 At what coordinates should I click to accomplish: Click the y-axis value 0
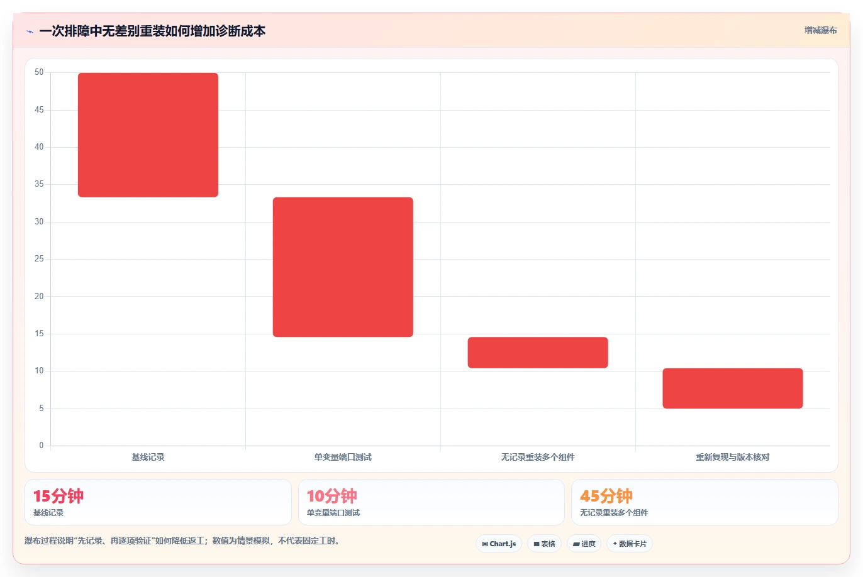42,446
